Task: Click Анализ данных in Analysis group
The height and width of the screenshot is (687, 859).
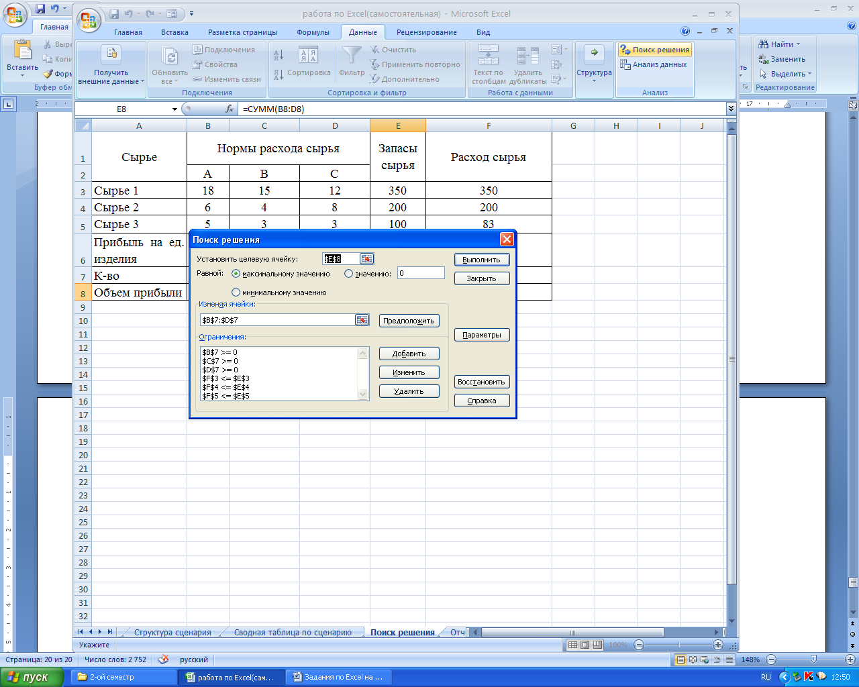Action: coord(654,64)
